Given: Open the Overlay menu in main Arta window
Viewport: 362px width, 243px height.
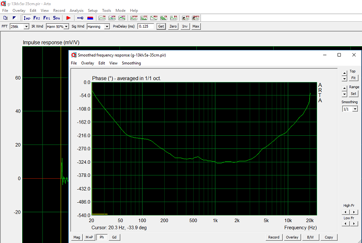Looking at the screenshot, I should click(x=19, y=10).
